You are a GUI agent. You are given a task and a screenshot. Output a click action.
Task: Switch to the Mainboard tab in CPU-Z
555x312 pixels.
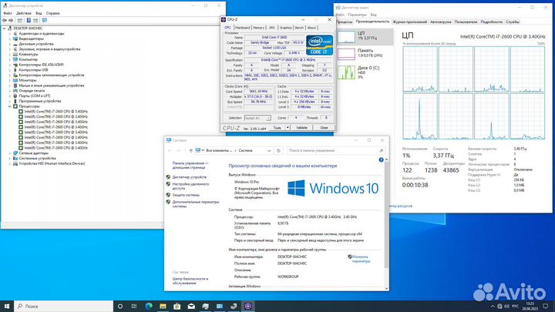[x=243, y=28]
